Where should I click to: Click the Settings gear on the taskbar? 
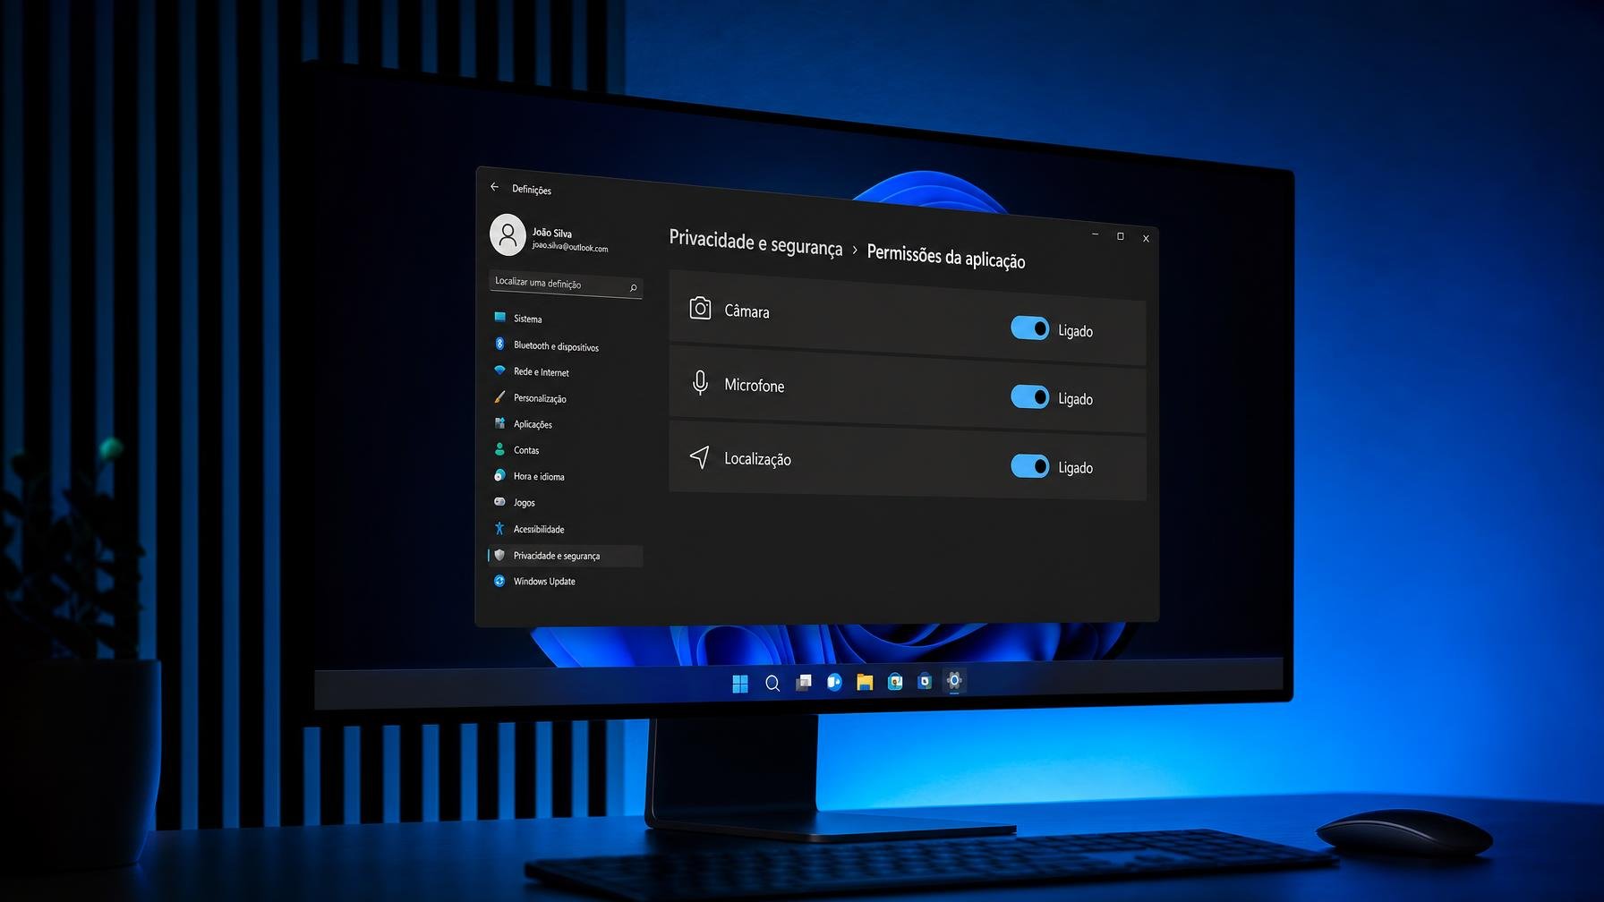pos(954,681)
